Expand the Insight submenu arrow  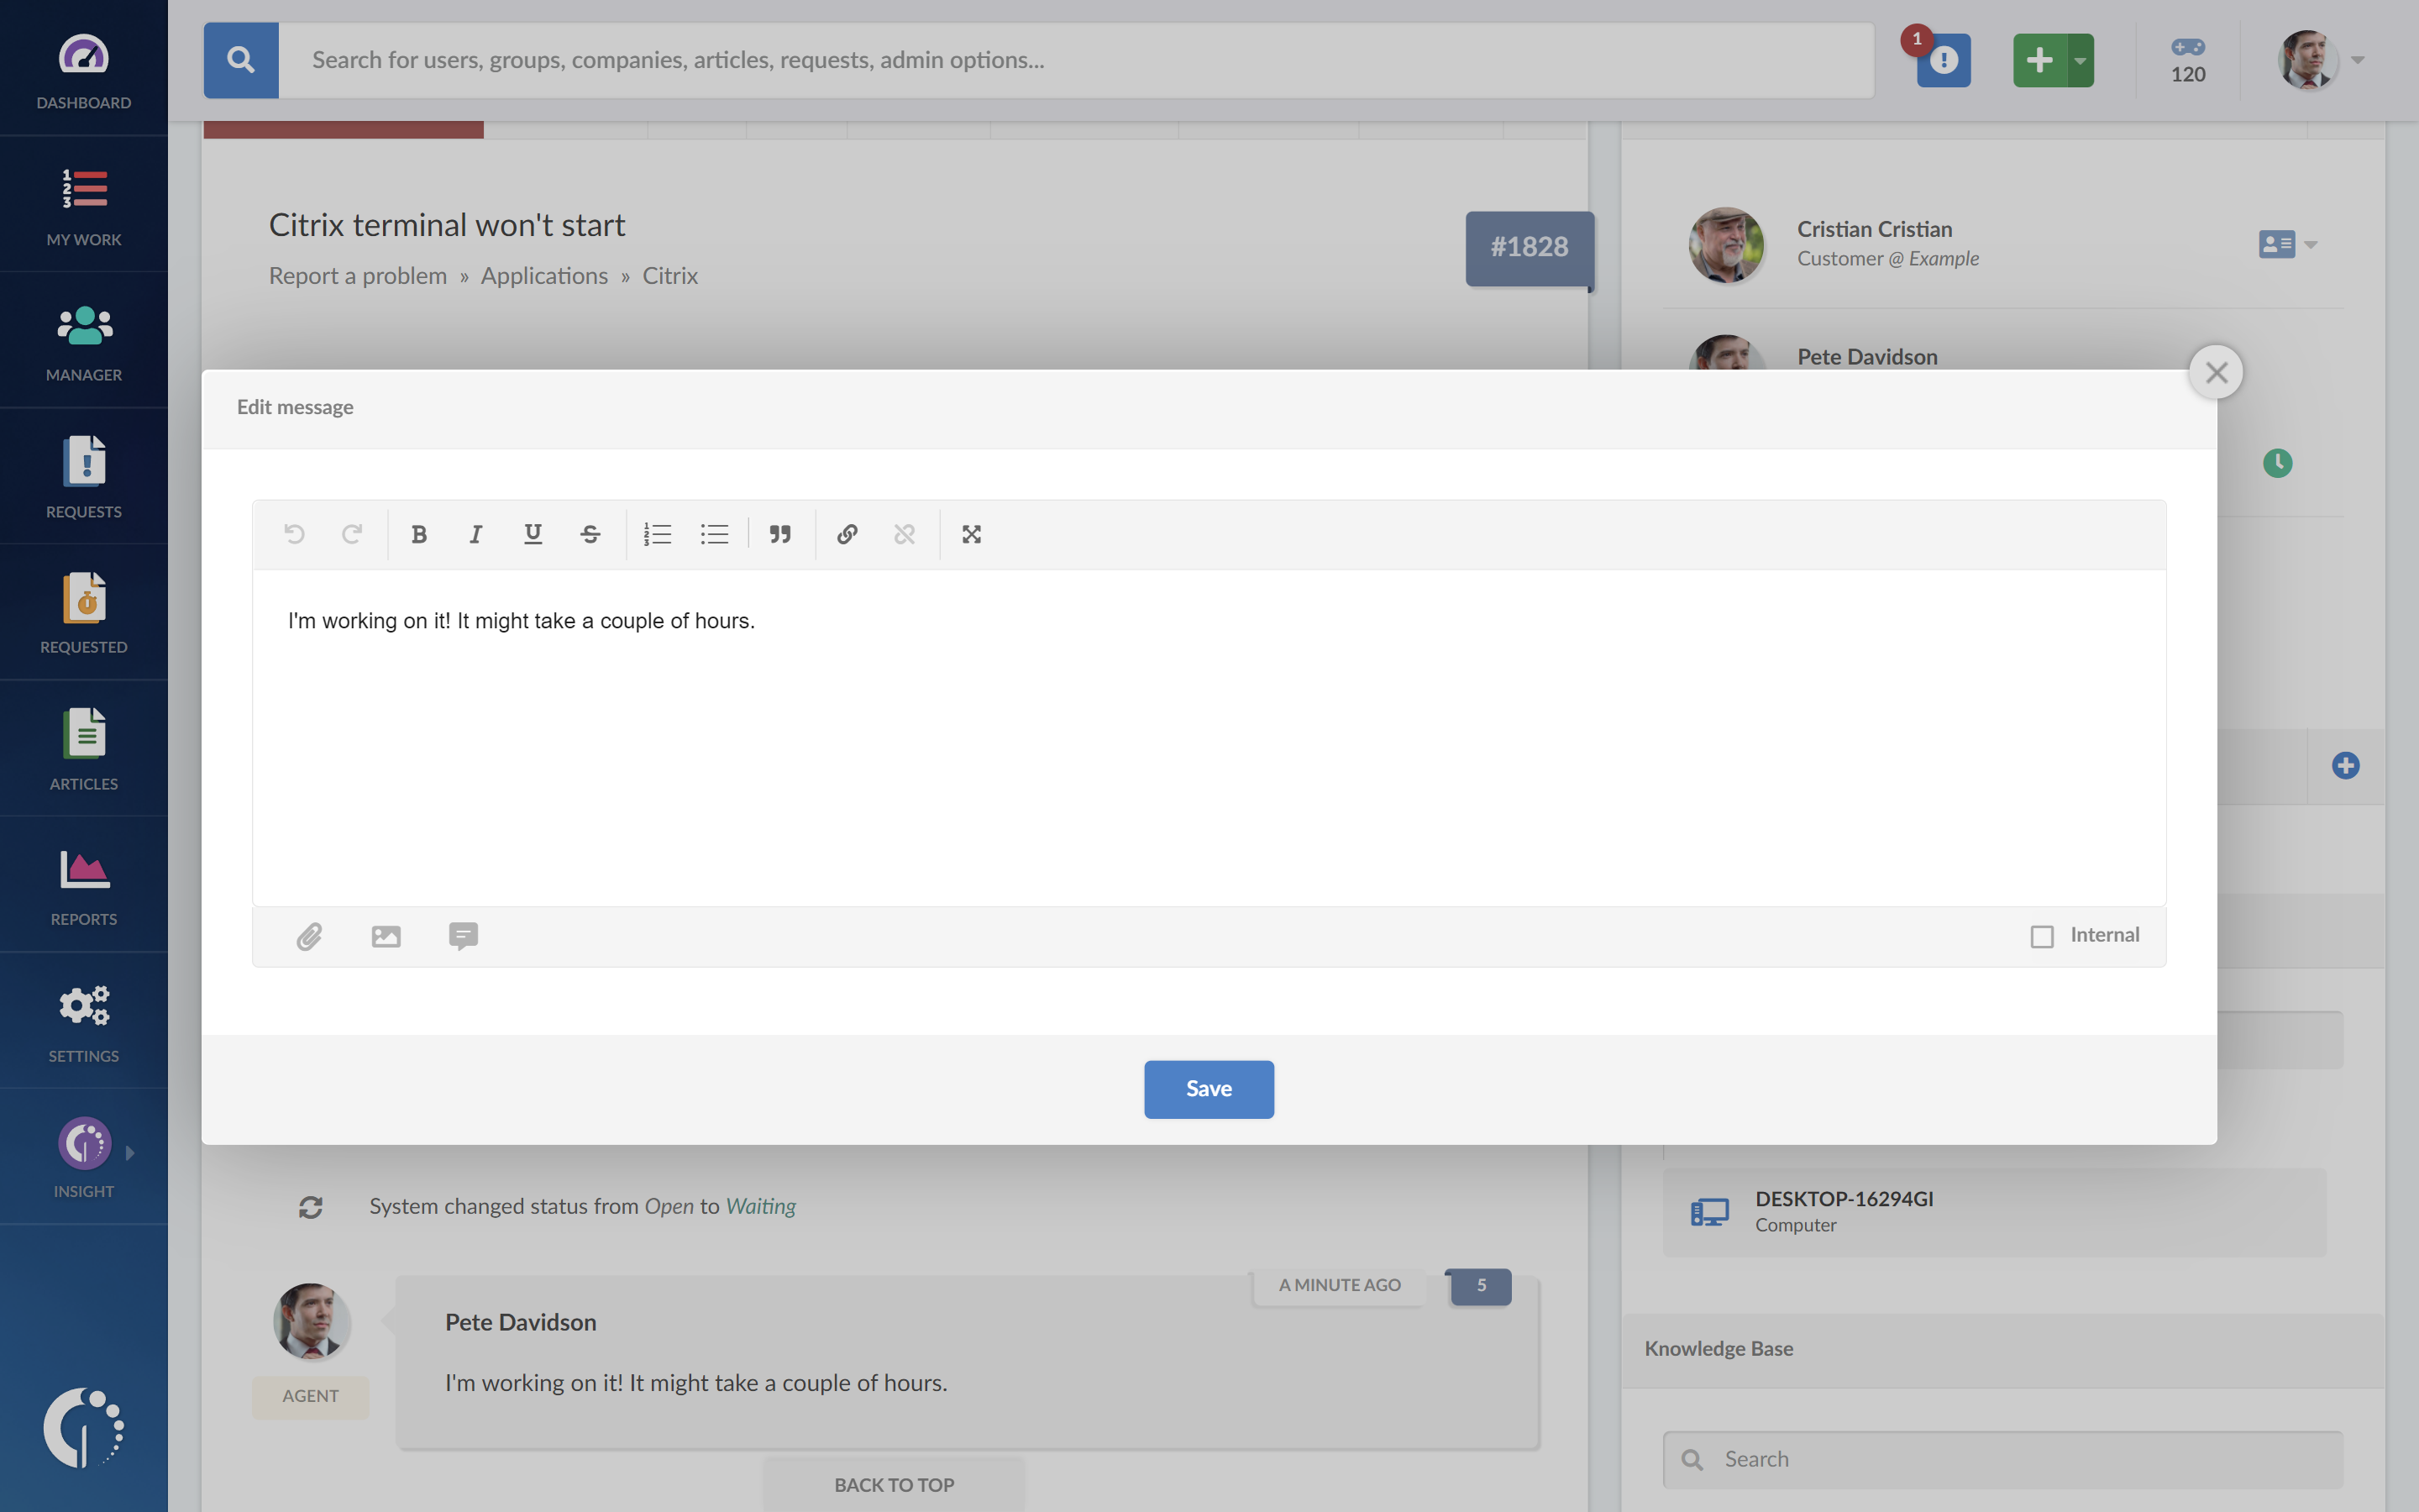[x=130, y=1152]
